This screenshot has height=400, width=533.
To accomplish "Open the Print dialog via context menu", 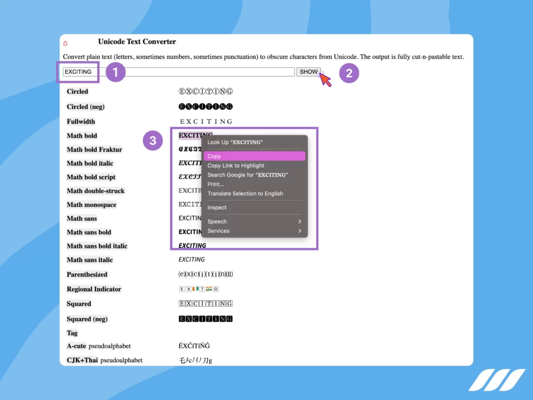I will pos(216,184).
